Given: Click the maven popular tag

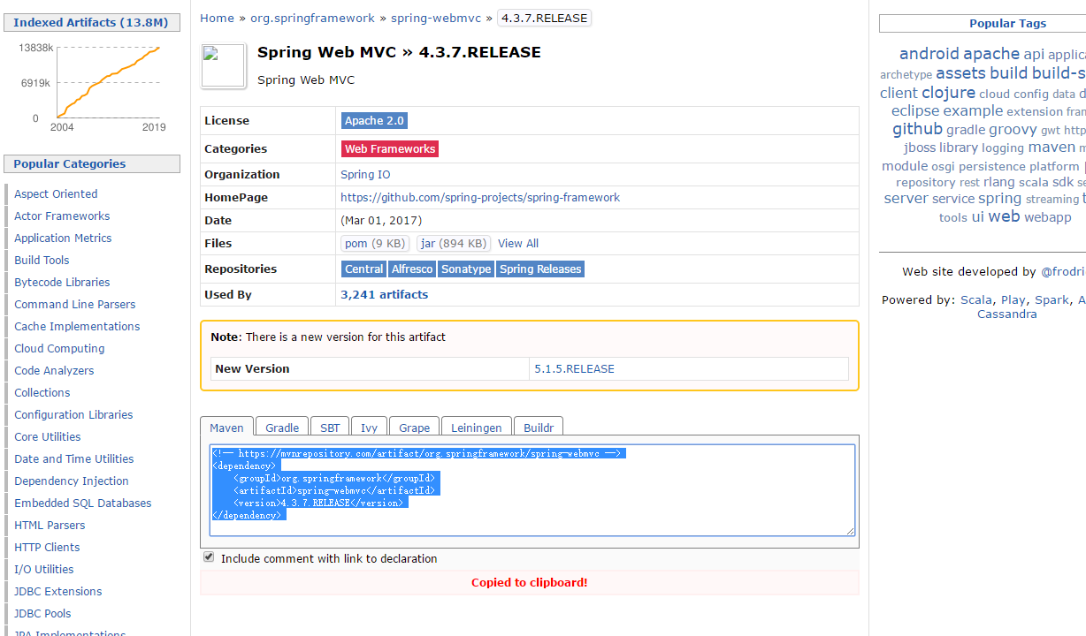Looking at the screenshot, I should click(1052, 148).
